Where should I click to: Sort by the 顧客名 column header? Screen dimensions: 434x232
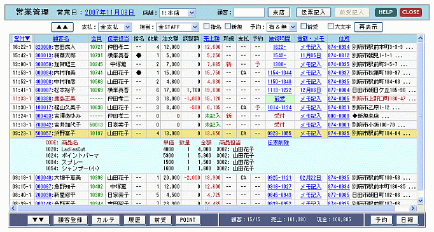[x=61, y=39]
